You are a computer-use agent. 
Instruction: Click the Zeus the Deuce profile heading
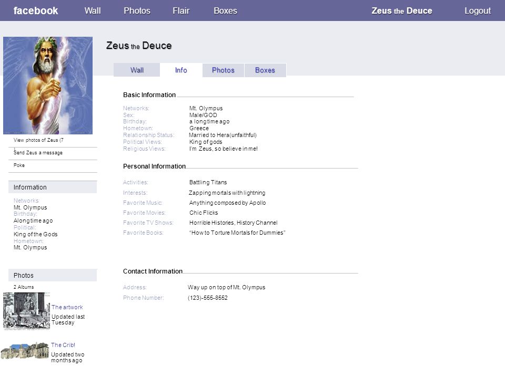click(139, 46)
